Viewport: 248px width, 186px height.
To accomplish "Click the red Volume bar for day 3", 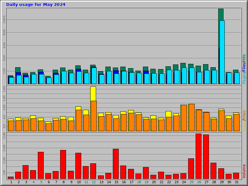I will point(26,172).
